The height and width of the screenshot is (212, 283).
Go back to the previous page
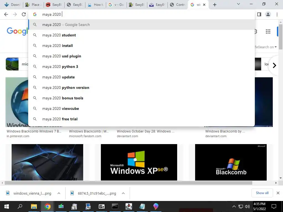(x=6, y=14)
